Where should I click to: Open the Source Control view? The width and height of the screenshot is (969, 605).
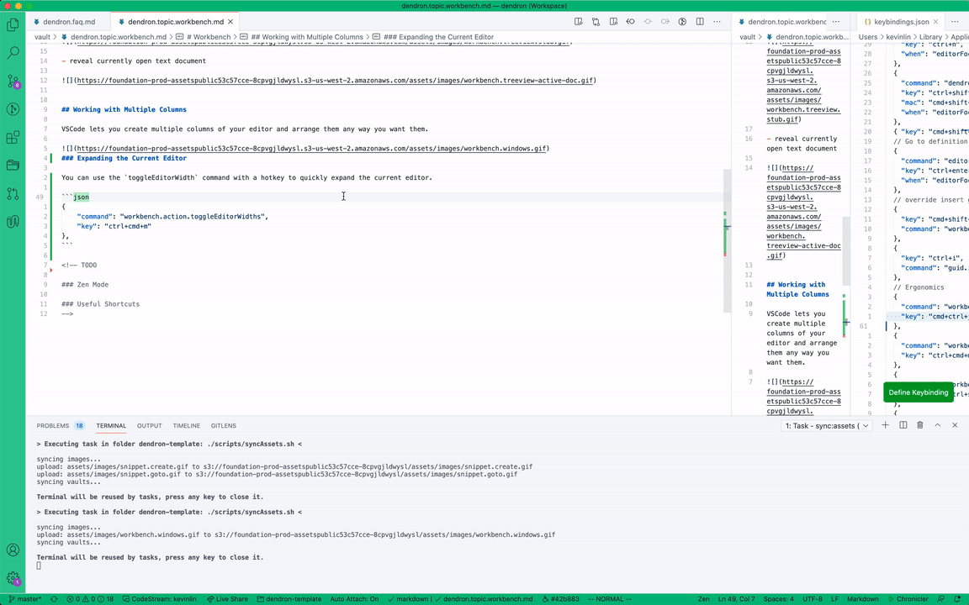click(x=13, y=82)
